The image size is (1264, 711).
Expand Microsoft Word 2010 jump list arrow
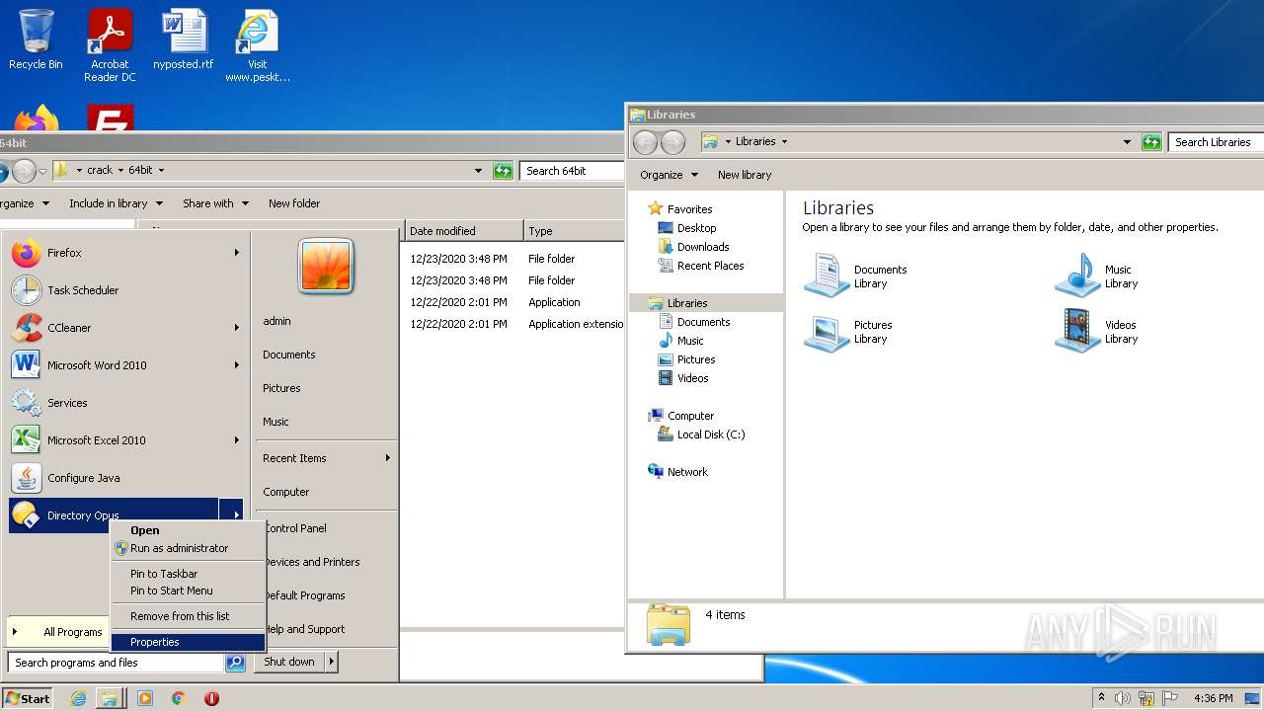236,365
